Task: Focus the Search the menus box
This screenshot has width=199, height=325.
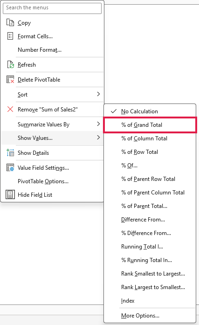Action: click(x=52, y=8)
